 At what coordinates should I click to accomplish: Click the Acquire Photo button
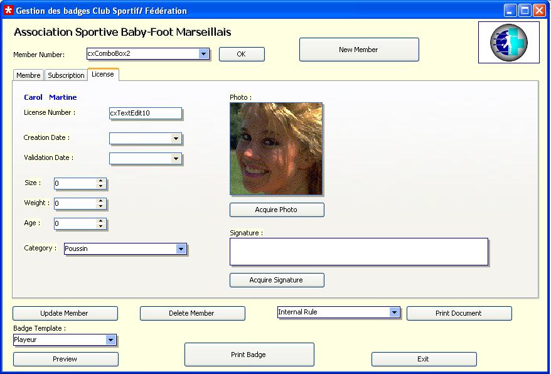277,210
